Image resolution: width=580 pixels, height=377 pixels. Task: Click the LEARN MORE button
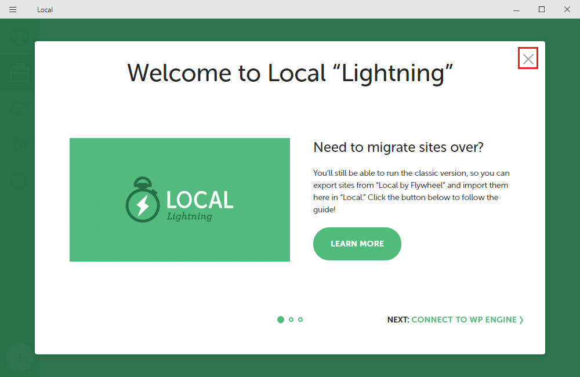(357, 244)
